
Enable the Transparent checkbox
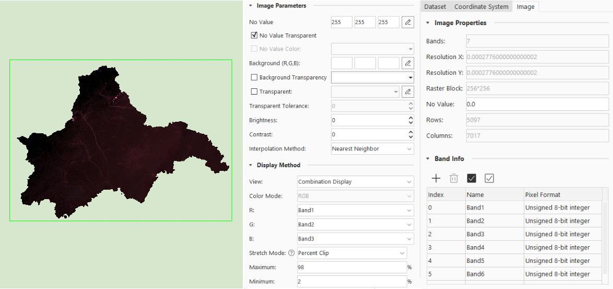click(254, 91)
